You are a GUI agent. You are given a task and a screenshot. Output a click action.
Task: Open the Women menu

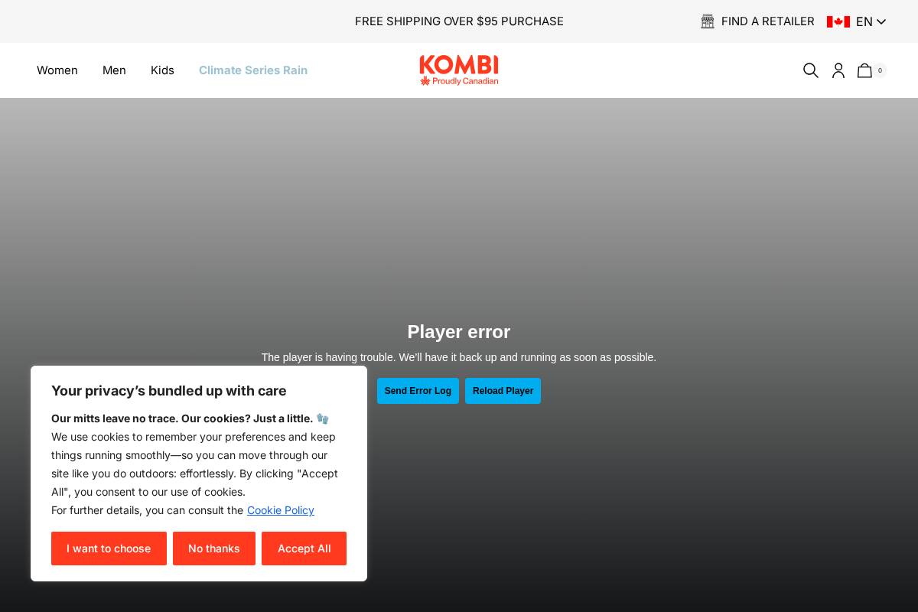[57, 70]
